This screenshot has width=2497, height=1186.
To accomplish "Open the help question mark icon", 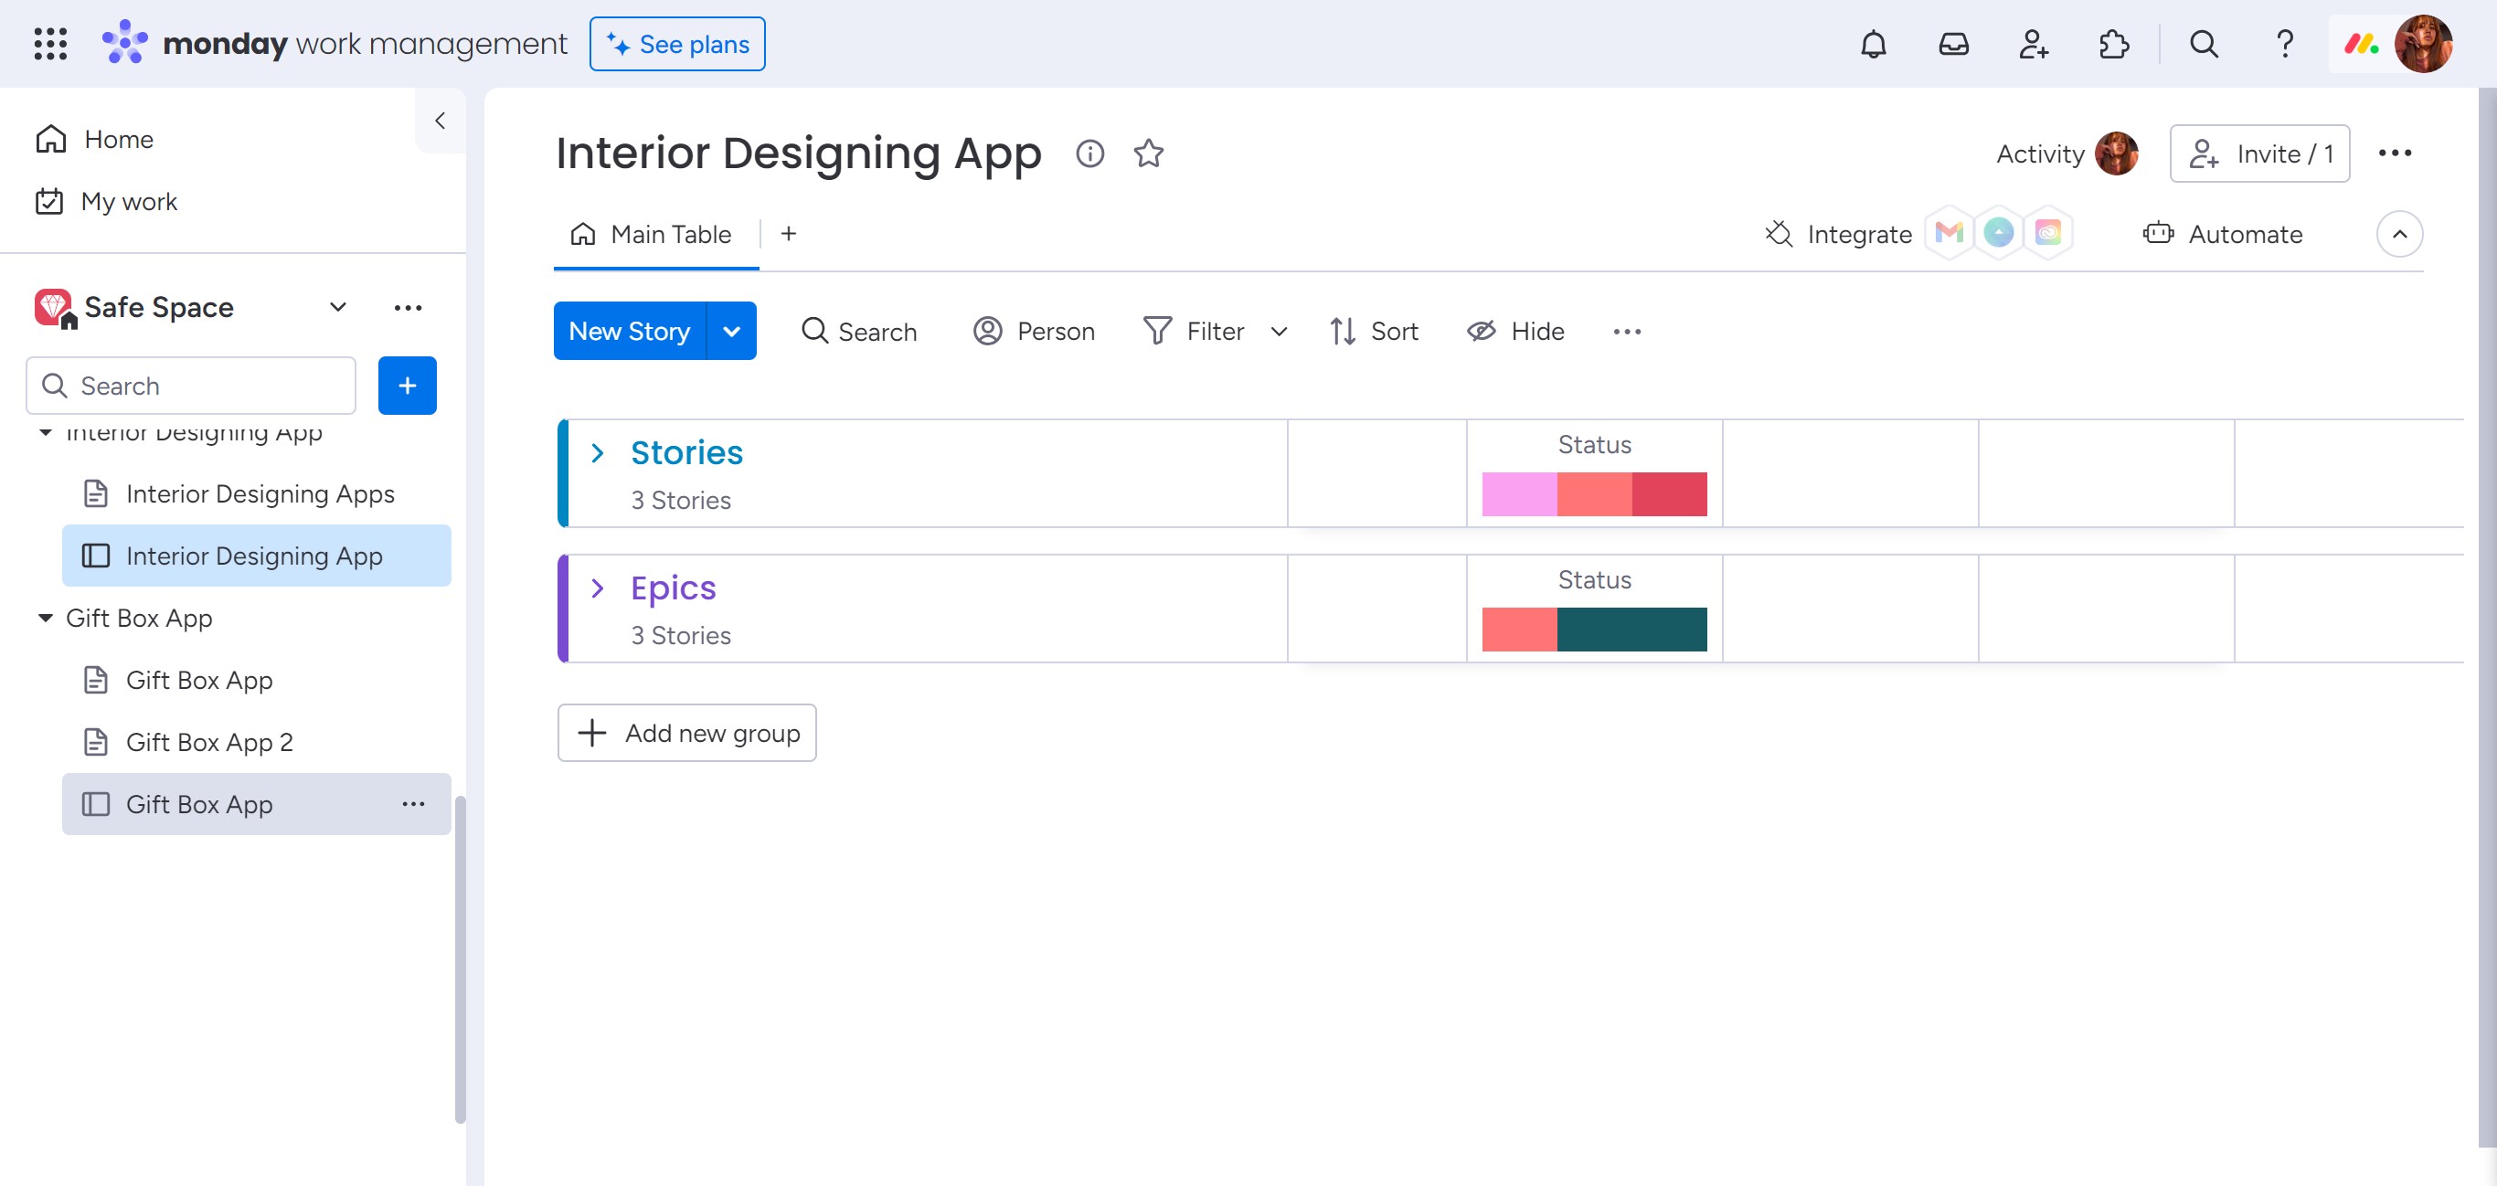I will point(2284,45).
